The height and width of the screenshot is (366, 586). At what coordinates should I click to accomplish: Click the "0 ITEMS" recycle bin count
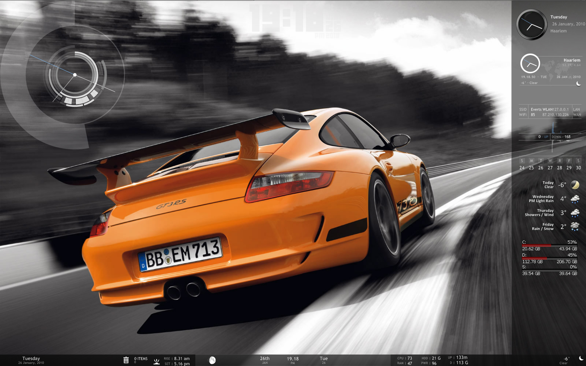(141, 359)
